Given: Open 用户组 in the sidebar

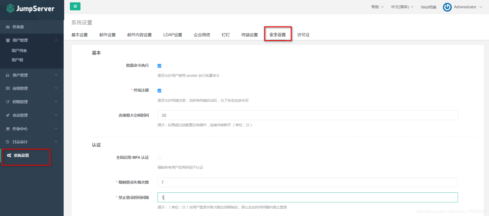Looking at the screenshot, I should 17,60.
